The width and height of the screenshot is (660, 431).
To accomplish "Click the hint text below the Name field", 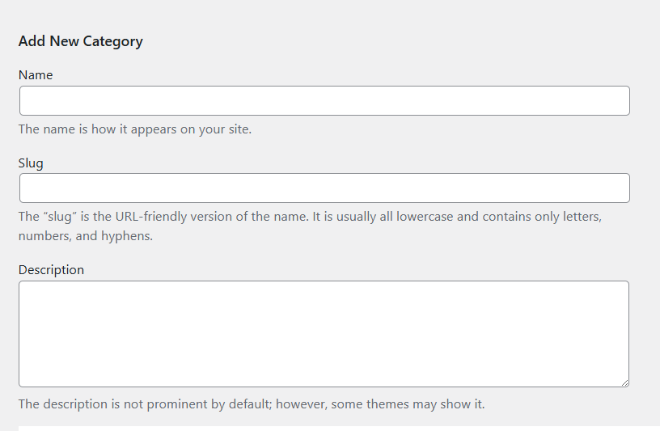I will (135, 129).
